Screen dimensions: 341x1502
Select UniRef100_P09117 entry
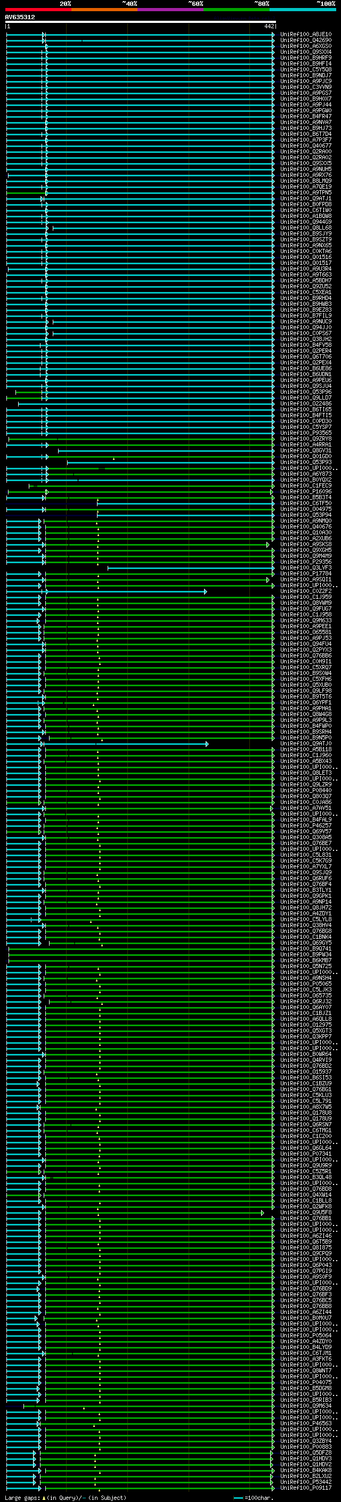306,1488
